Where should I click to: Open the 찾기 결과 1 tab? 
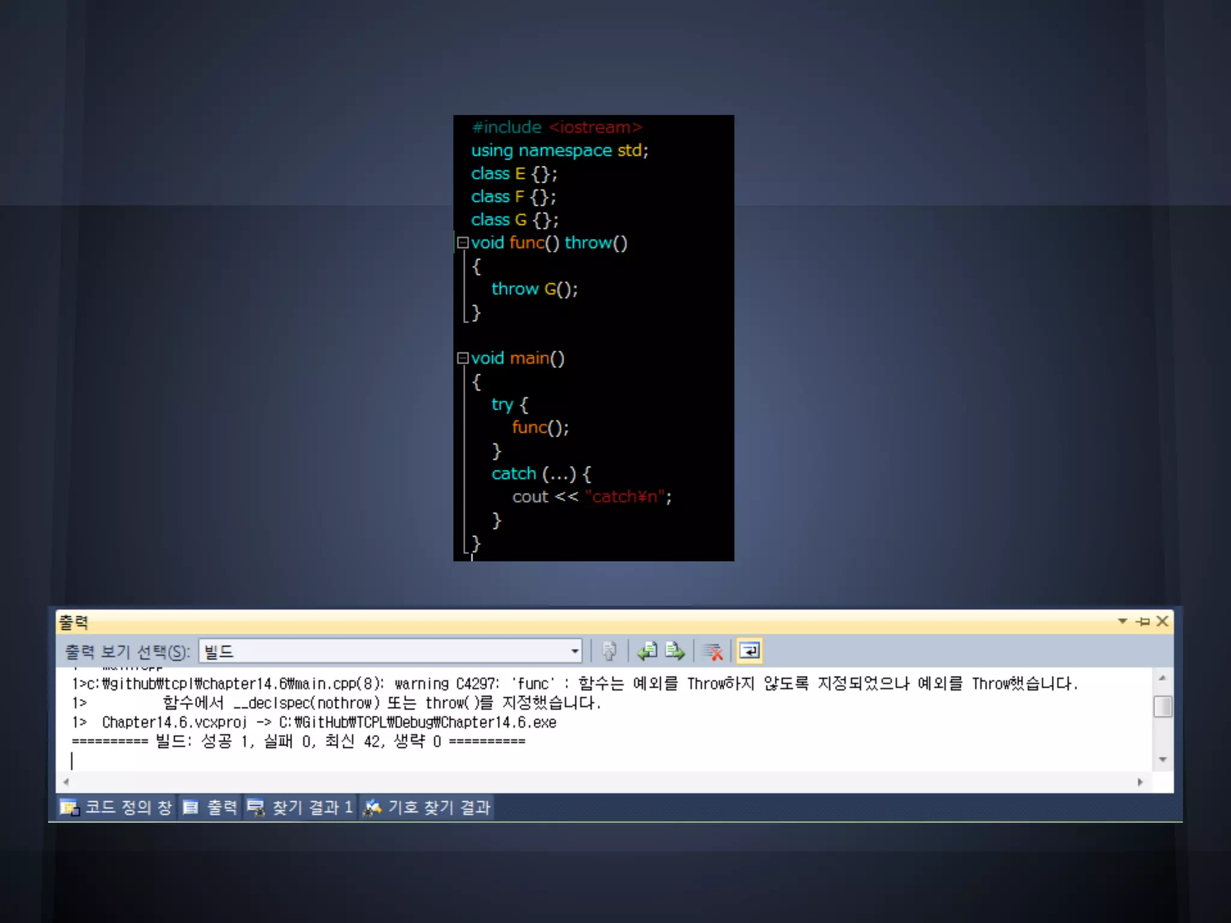pos(301,808)
